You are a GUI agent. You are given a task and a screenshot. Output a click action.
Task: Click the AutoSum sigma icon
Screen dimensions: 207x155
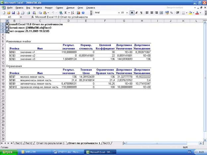66,13
